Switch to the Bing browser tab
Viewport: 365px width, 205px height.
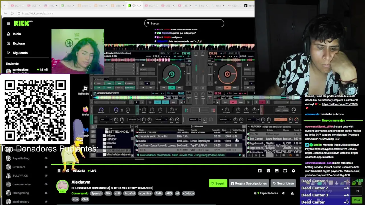tap(201, 5)
